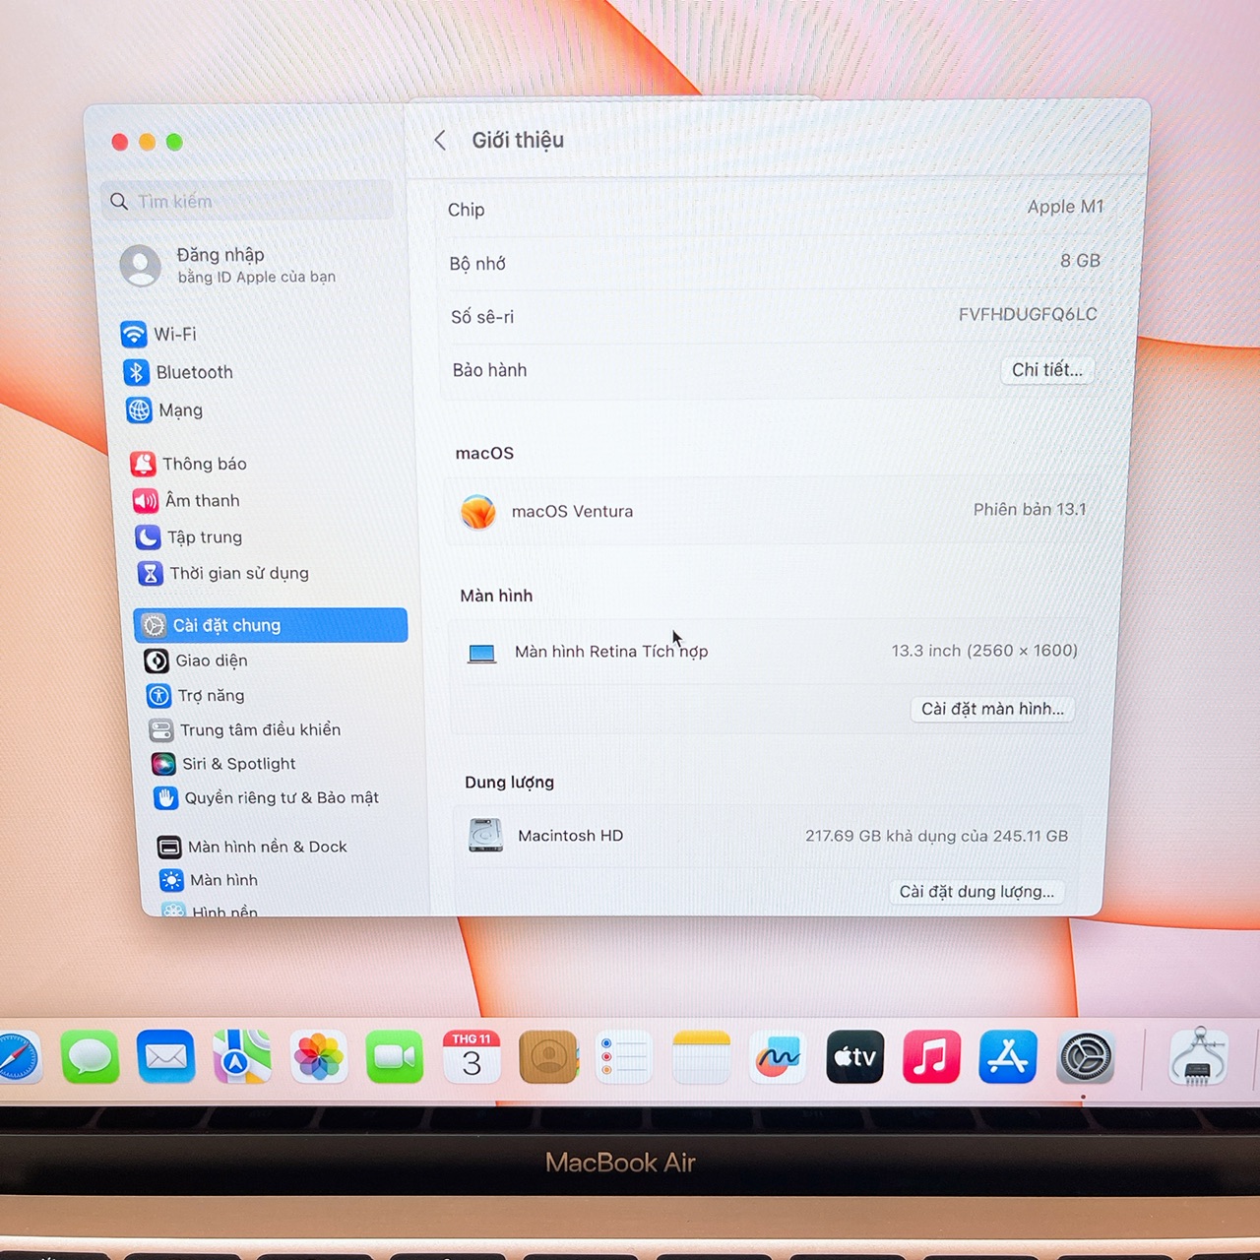1260x1260 pixels.
Task: Open Giao diện appearance settings
Action: 211,661
